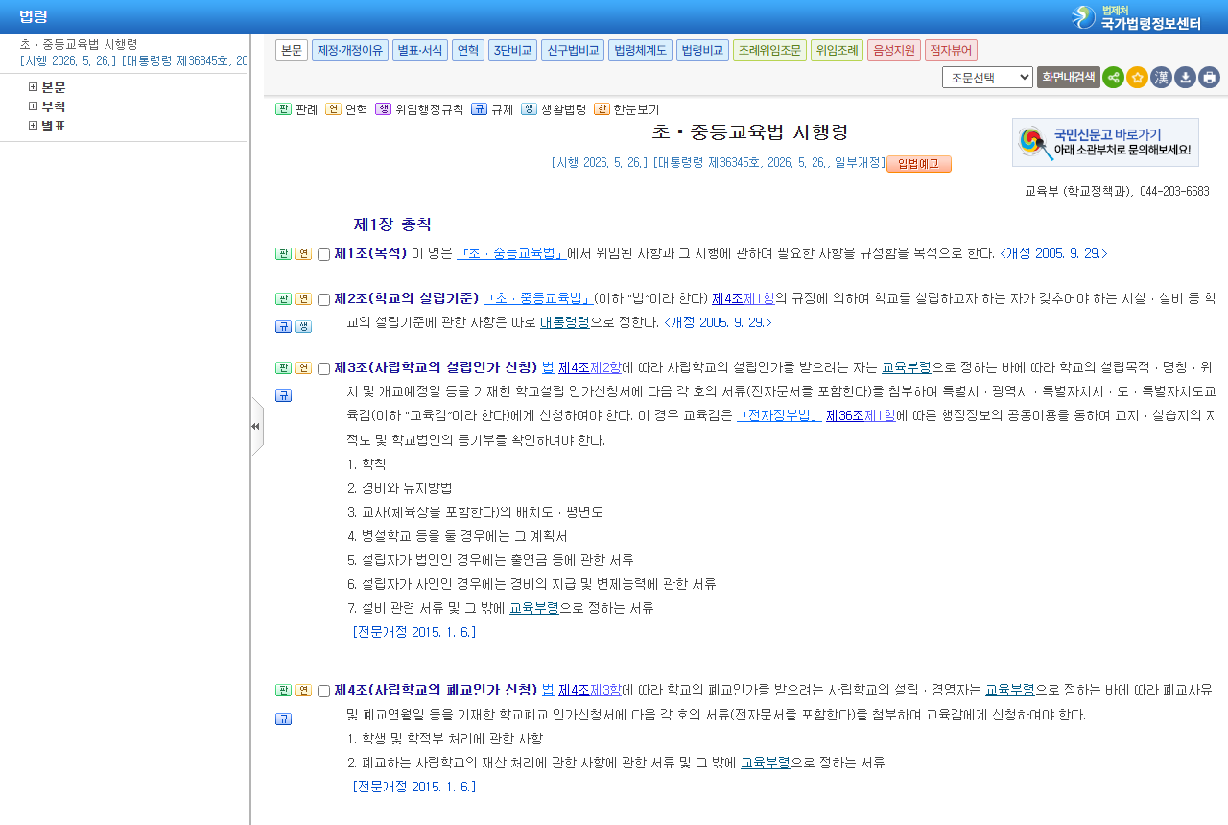Viewport: 1228px width, 825px height.
Task: Open 규제 icon under 제2조
Action: click(283, 327)
